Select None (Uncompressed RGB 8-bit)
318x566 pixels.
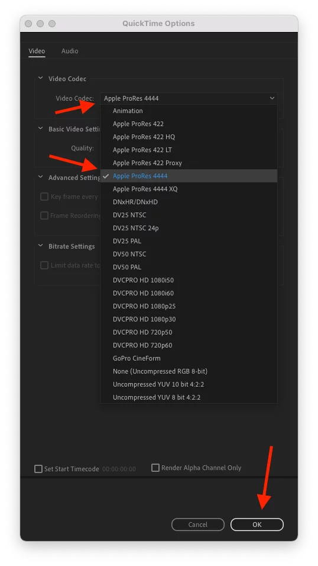(x=189, y=371)
